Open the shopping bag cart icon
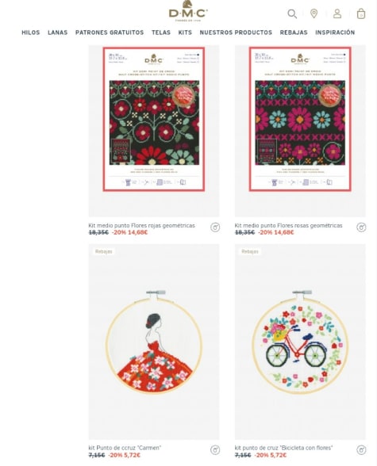377x466 pixels. (x=361, y=13)
